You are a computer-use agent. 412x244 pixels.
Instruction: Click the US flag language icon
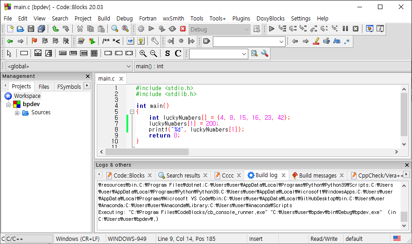coord(397,238)
